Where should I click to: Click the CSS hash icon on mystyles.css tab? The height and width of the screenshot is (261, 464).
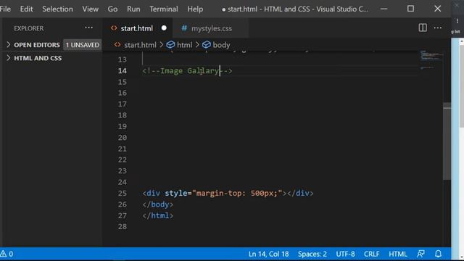click(x=184, y=28)
